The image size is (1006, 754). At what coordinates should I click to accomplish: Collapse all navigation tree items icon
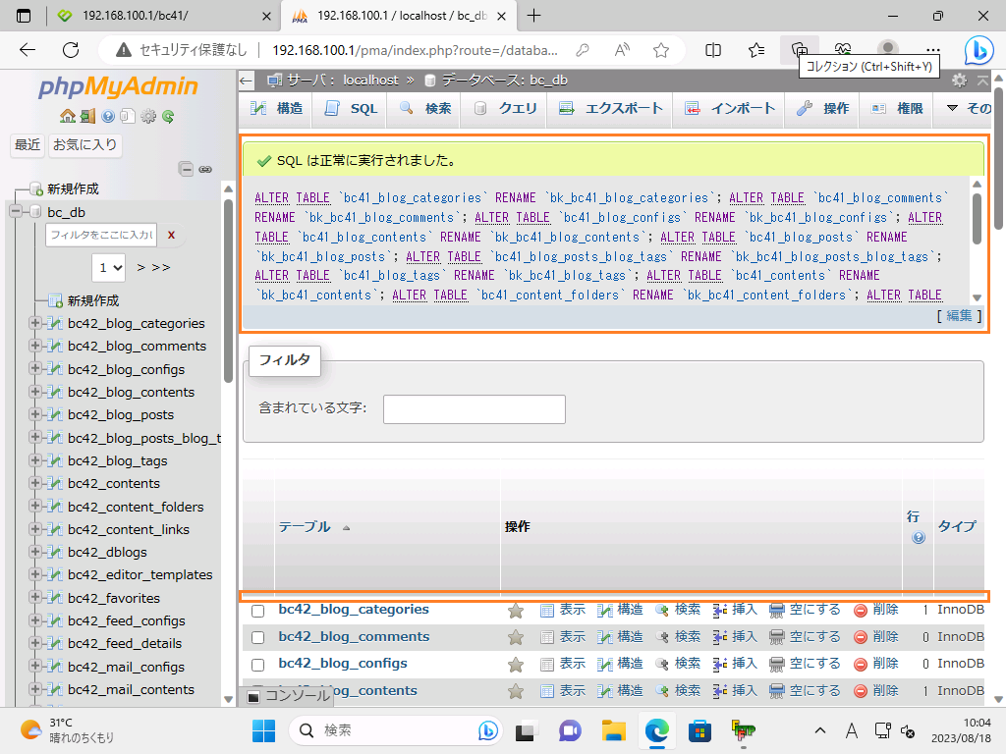(x=187, y=169)
